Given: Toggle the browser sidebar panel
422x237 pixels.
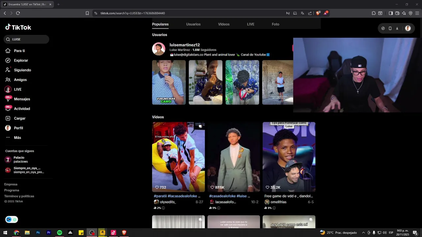Looking at the screenshot, I should [391, 13].
